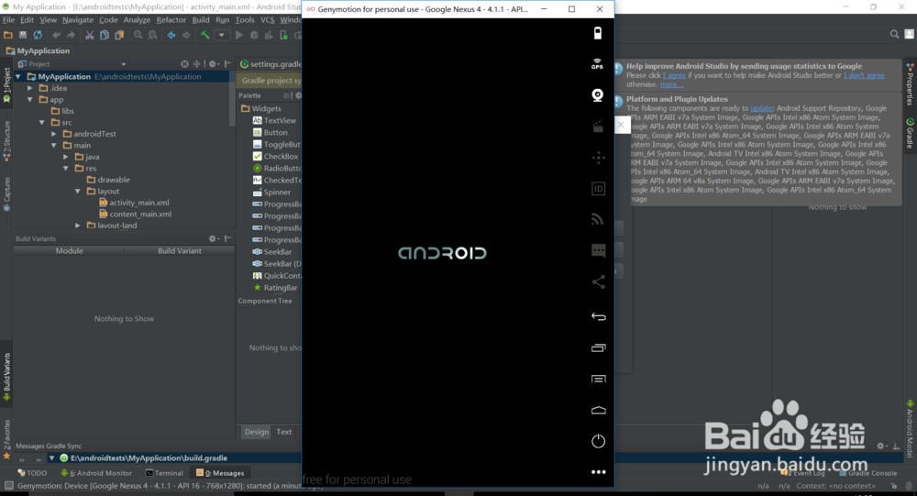
Task: Click the Paste toolbar icon
Action: pyautogui.click(x=119, y=35)
